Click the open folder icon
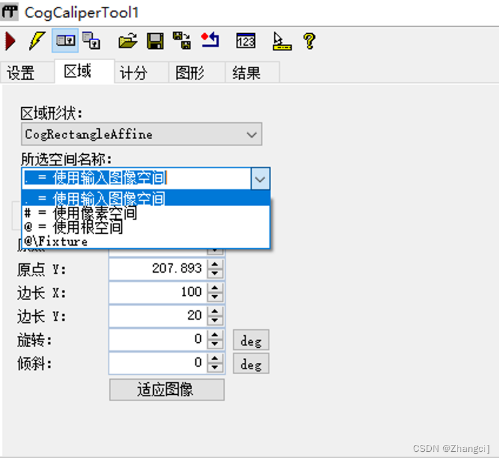Viewport: 499px width, 460px height. pyautogui.click(x=127, y=41)
